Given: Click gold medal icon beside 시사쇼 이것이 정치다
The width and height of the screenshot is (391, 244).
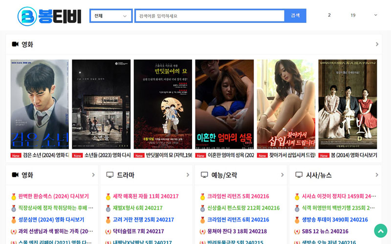Looking at the screenshot, I should point(297,197).
